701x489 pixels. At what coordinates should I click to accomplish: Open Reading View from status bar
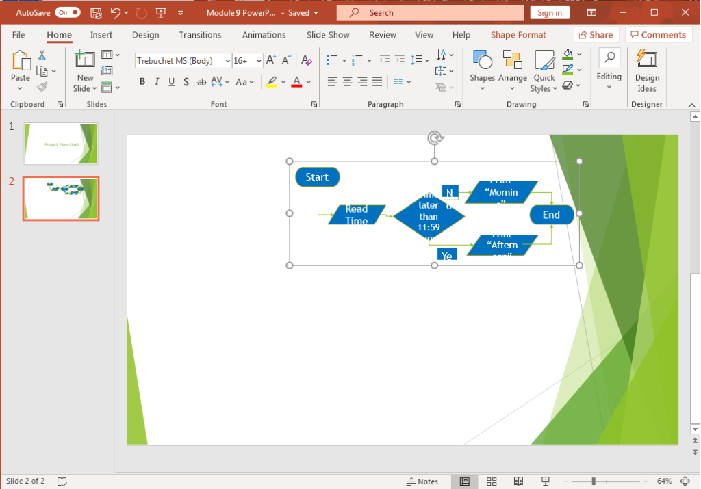tap(518, 481)
